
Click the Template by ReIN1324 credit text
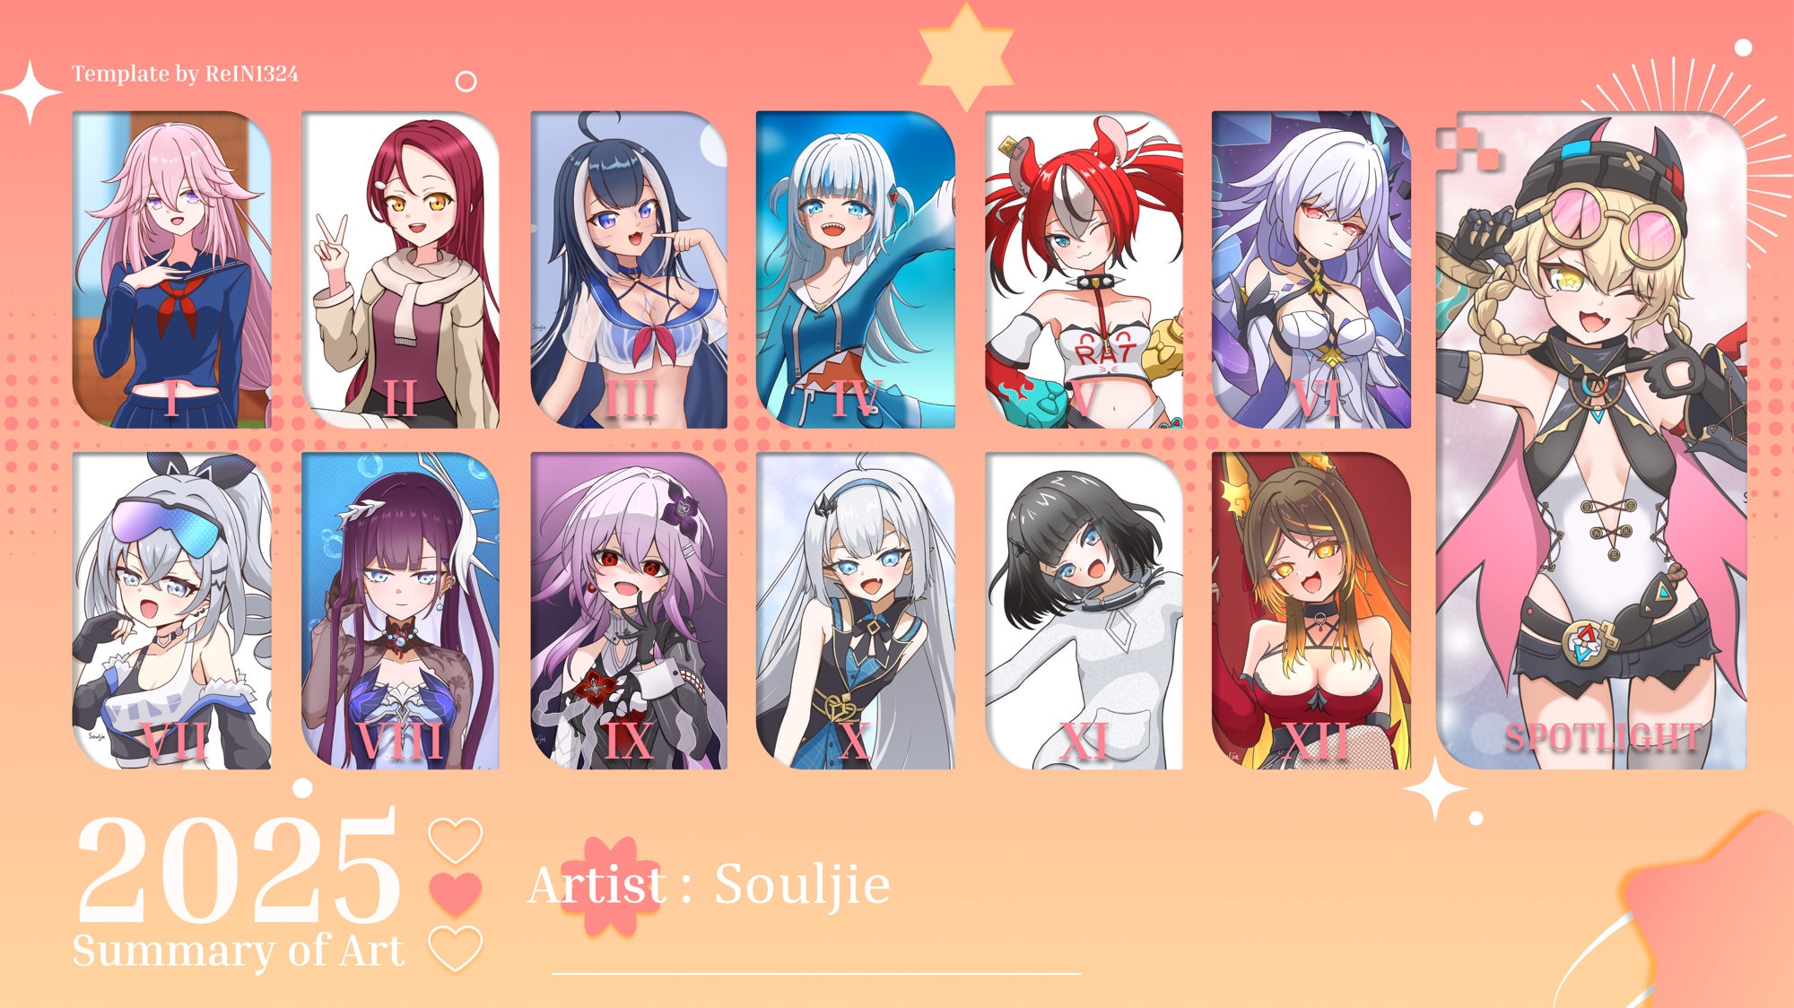(x=185, y=74)
